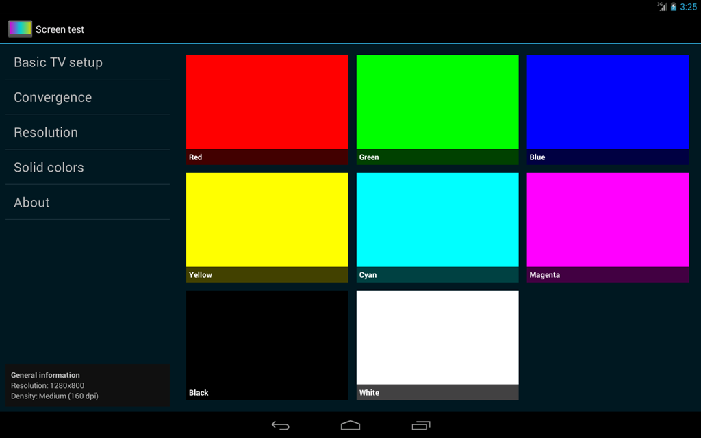Select the Solid colors menu entry
Image resolution: width=701 pixels, height=438 pixels.
tap(88, 167)
